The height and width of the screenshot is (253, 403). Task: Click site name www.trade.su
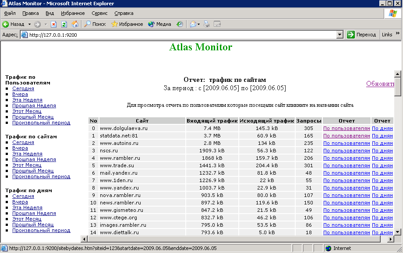117,165
